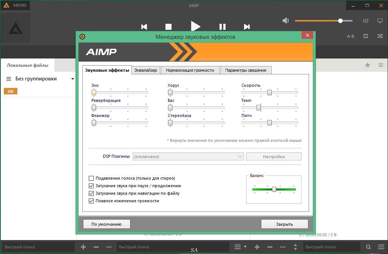The width and height of the screenshot is (388, 254).
Task: Stop playback with the stop button
Action: point(168,27)
